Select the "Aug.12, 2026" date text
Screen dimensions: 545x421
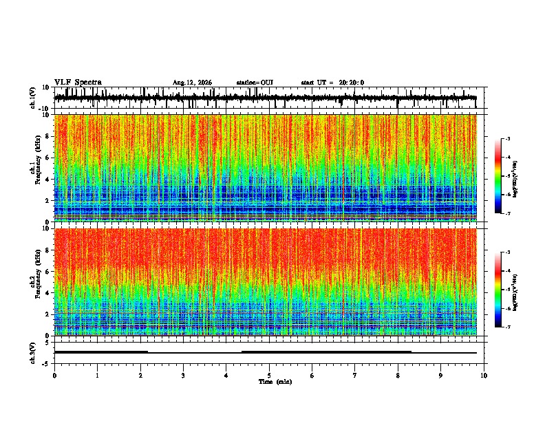coord(192,83)
